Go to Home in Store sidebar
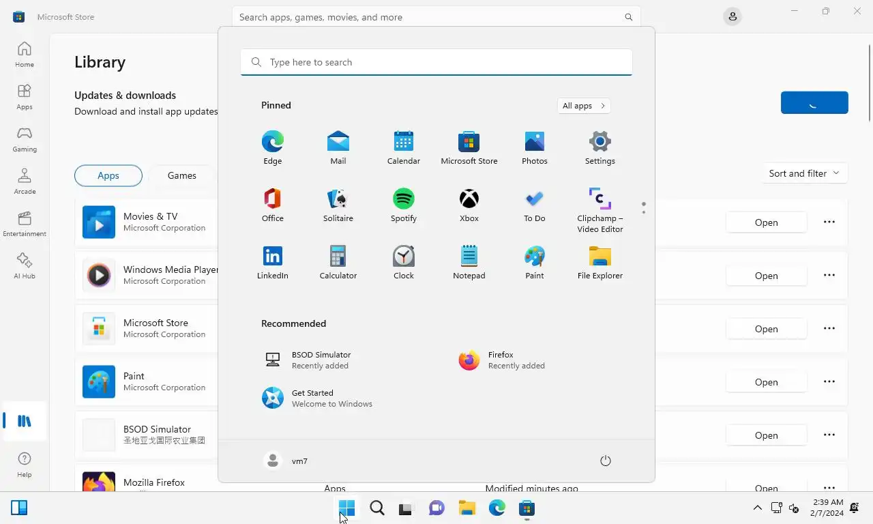 point(25,55)
